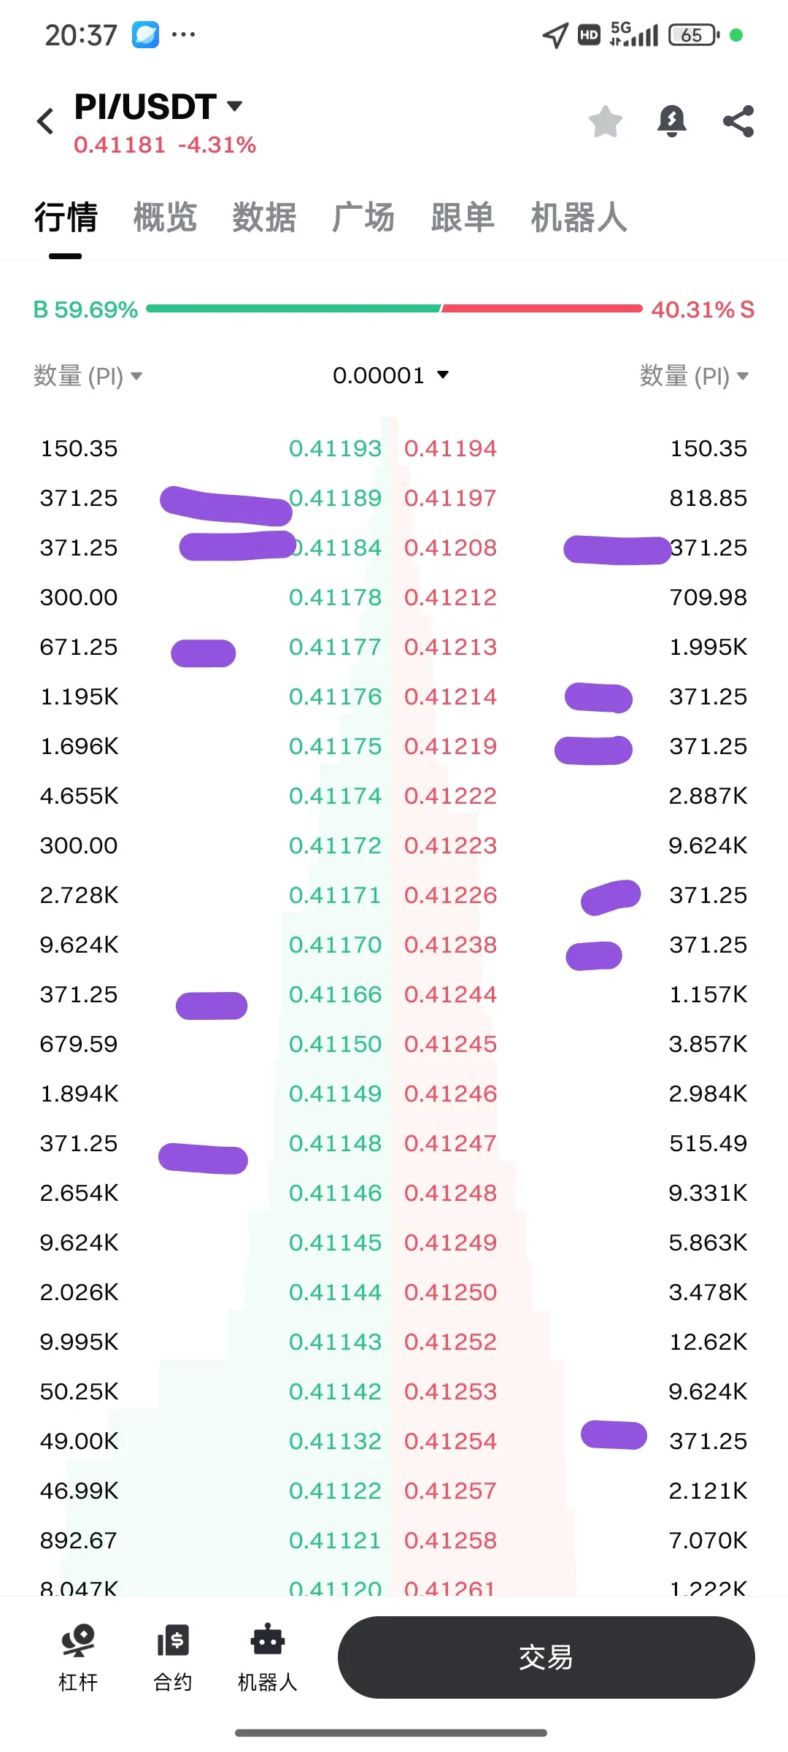Toggle the favorite star icon

606,121
